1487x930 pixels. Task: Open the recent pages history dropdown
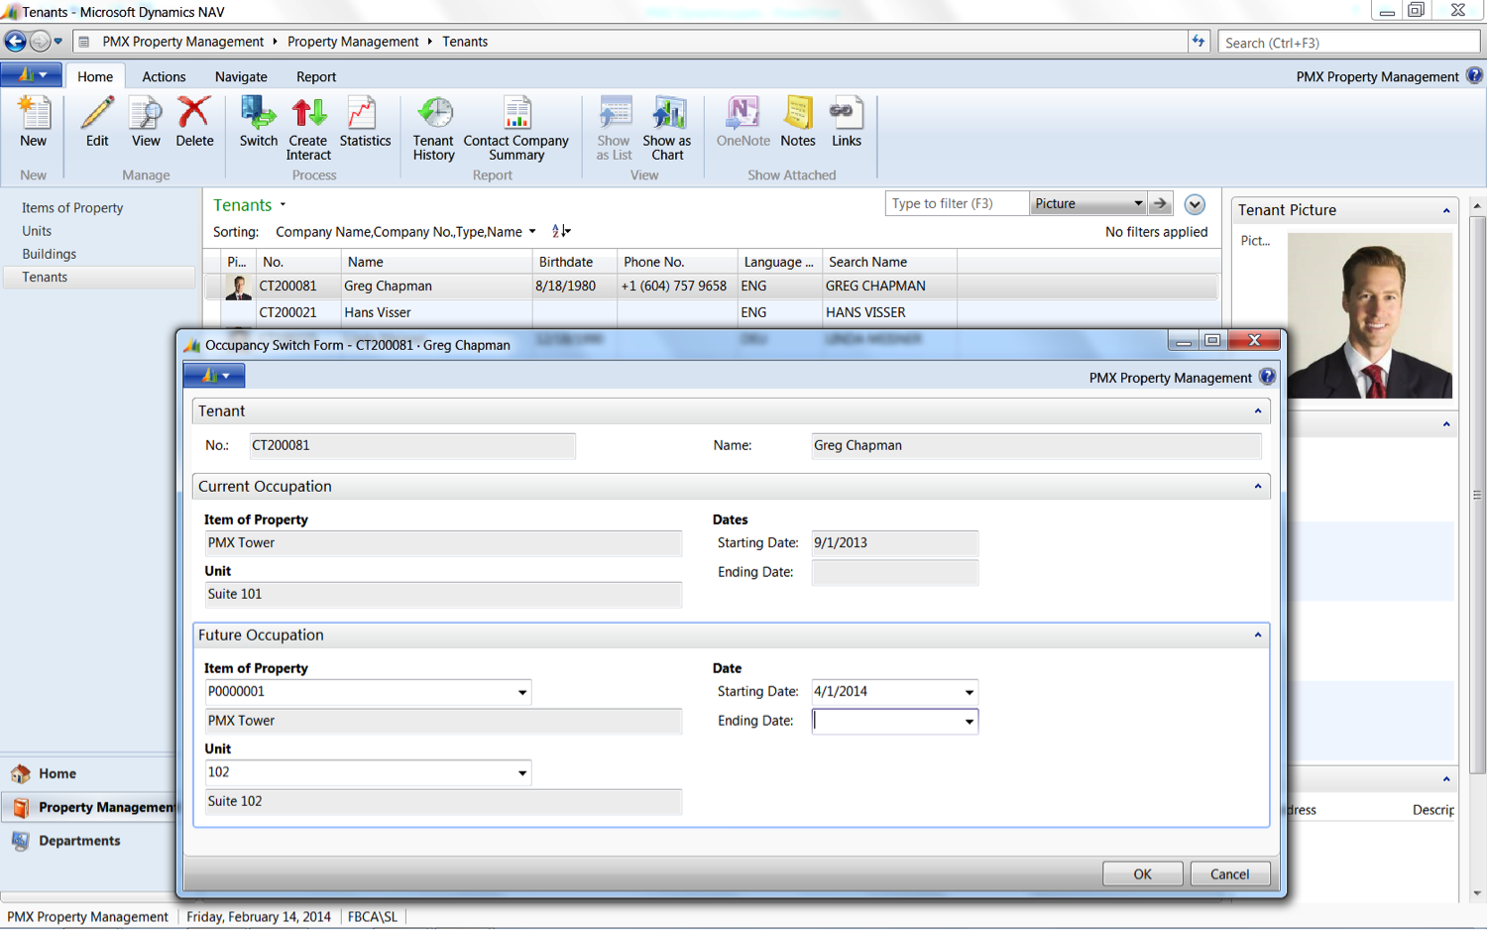pyautogui.click(x=58, y=42)
